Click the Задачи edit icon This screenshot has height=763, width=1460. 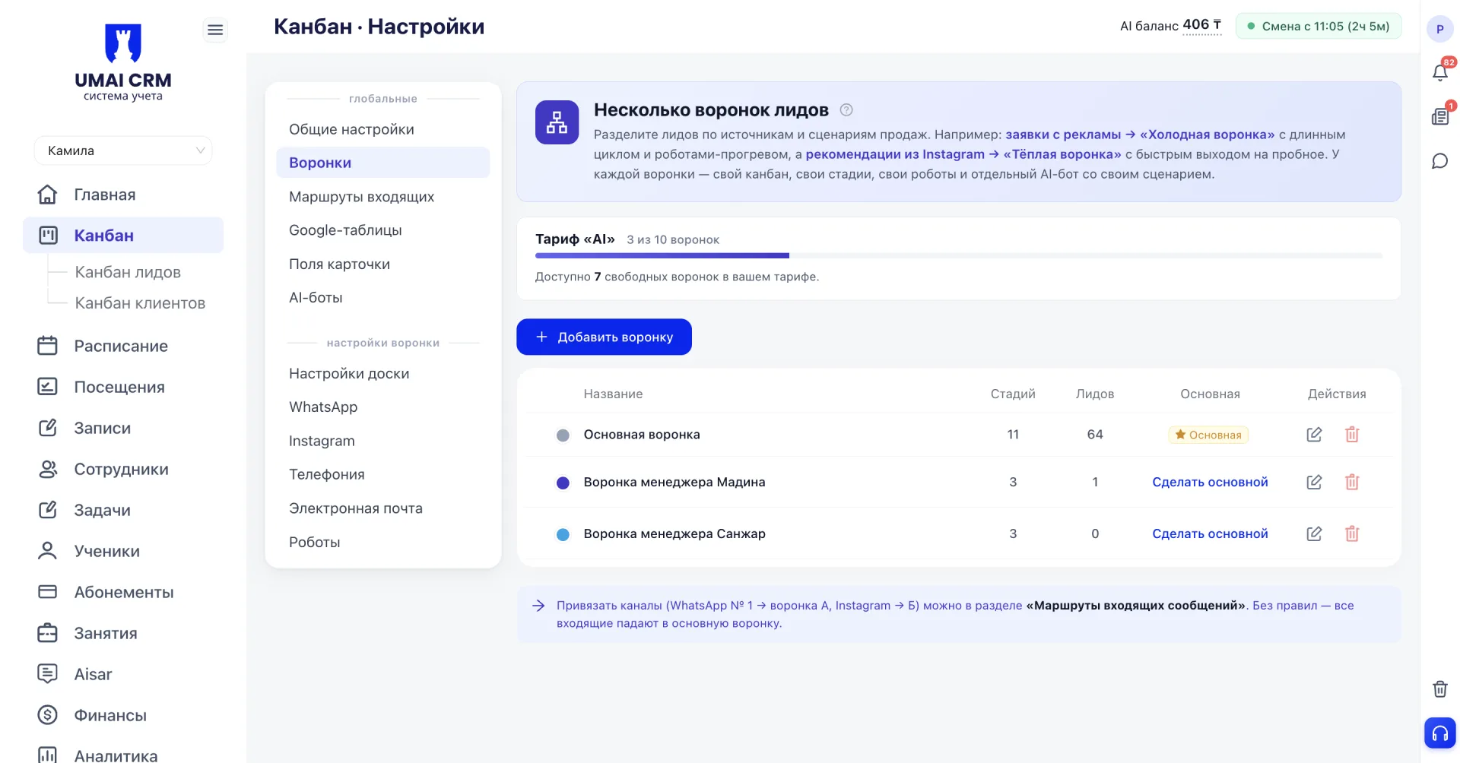pos(47,510)
